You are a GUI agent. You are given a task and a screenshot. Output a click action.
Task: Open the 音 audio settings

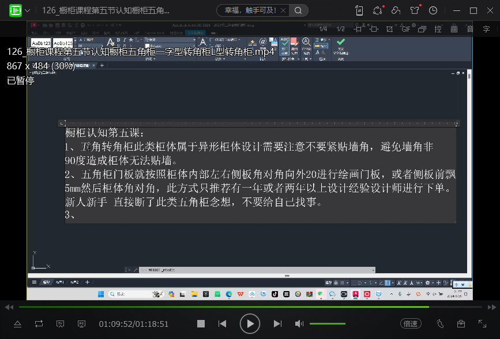(x=471, y=29)
